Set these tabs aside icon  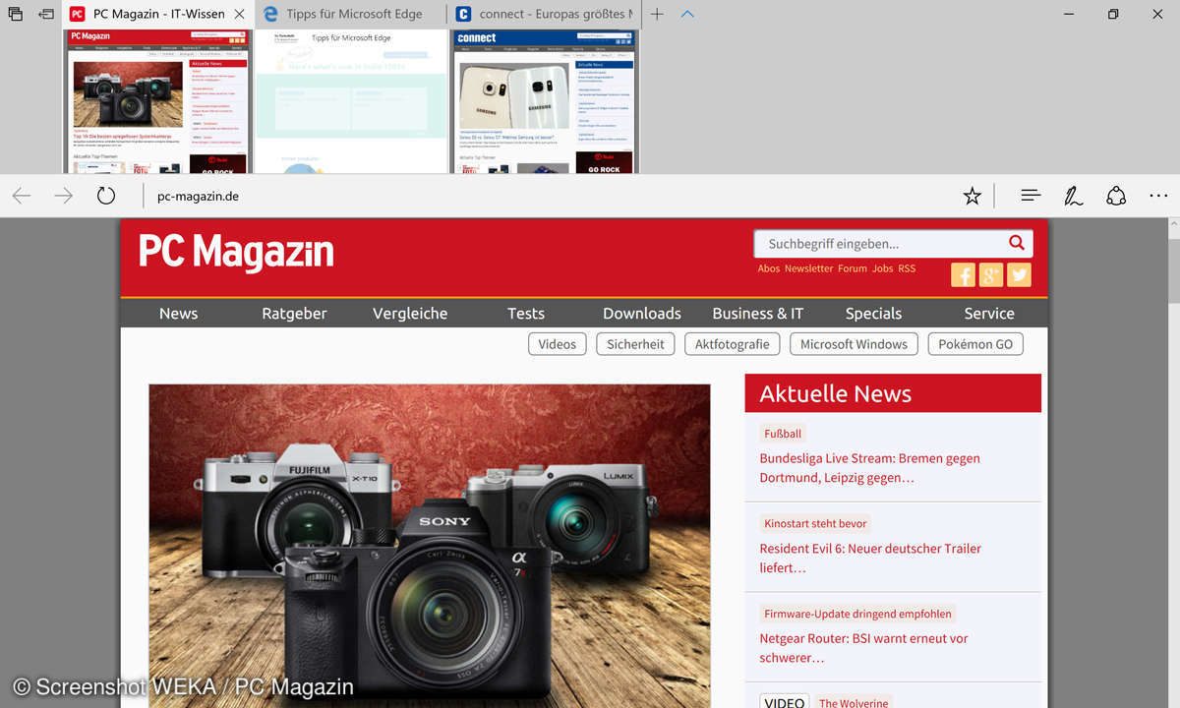coord(46,15)
